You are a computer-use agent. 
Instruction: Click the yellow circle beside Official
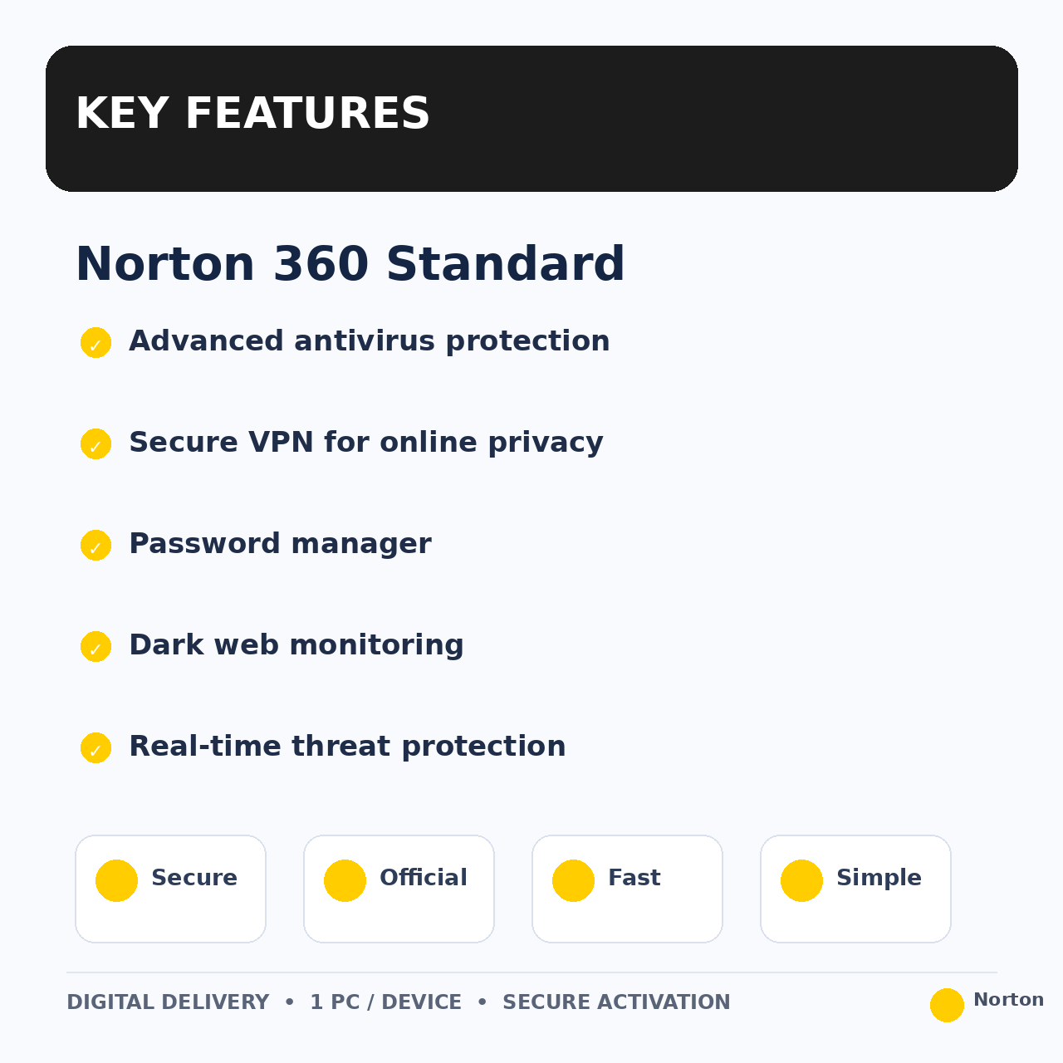point(345,880)
